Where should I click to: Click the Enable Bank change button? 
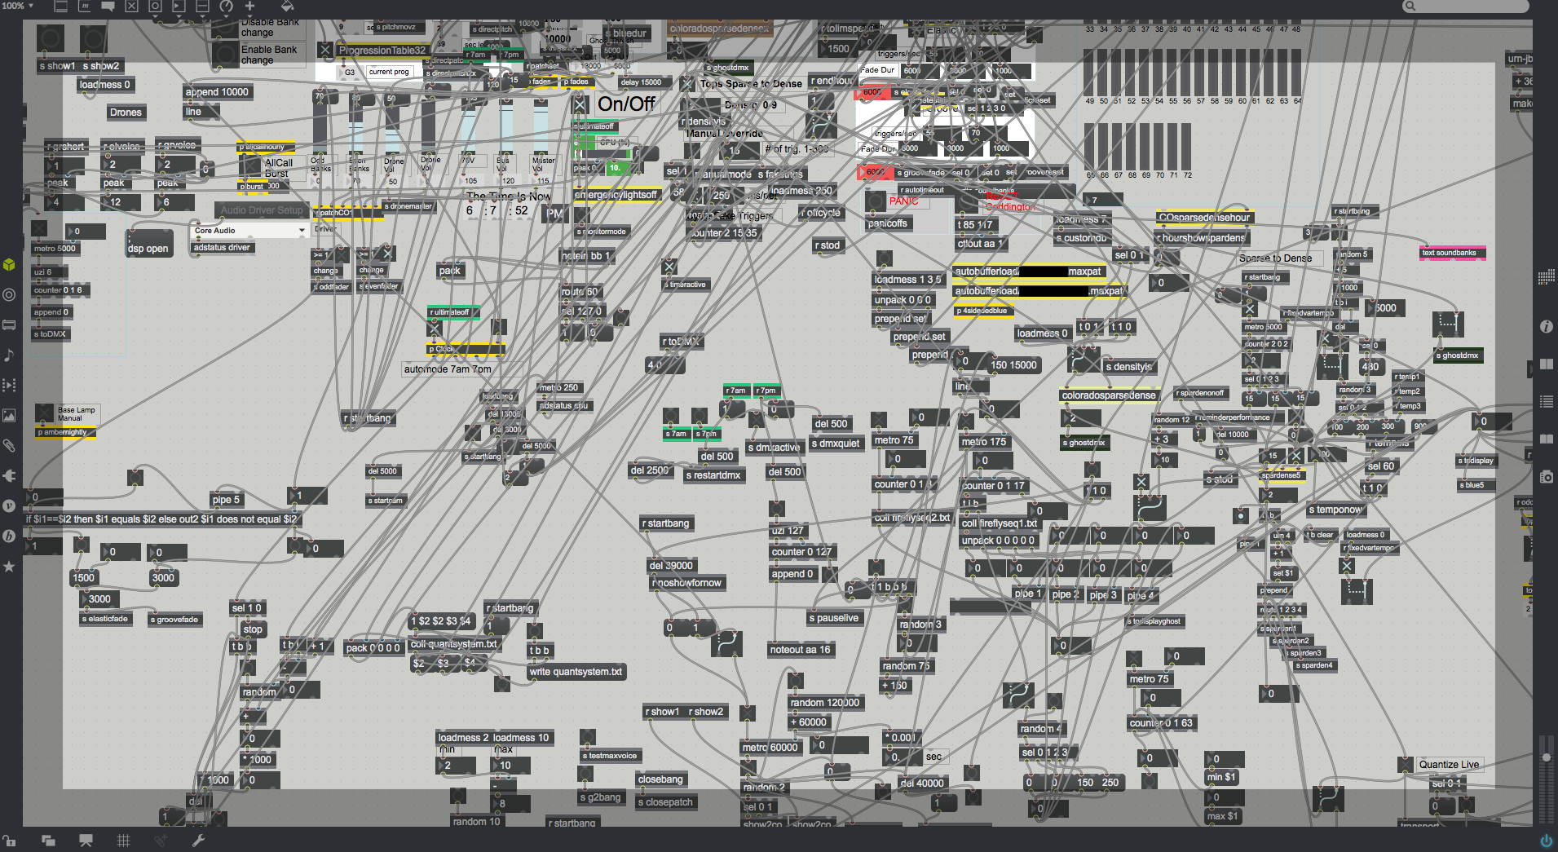point(225,55)
